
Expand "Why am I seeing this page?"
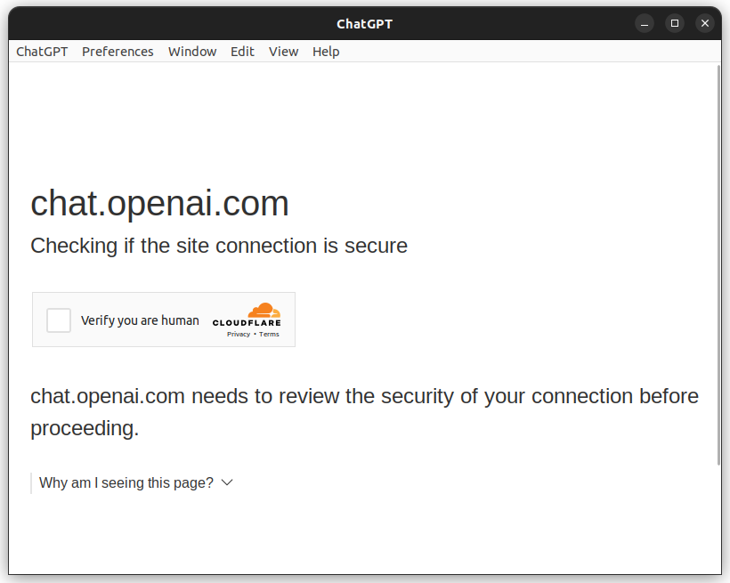[125, 482]
